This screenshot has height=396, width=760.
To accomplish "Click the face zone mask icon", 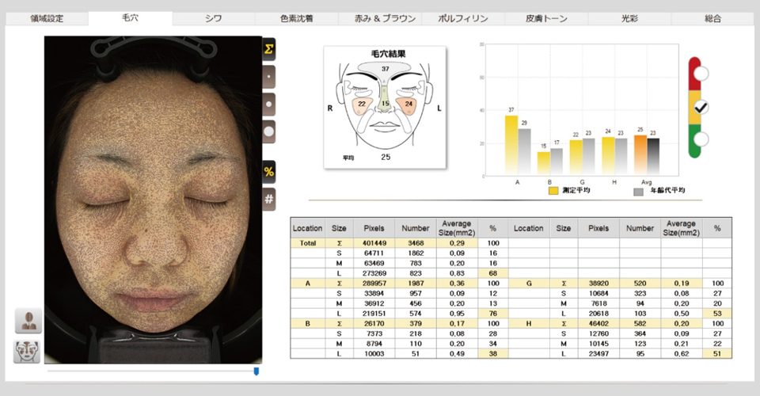I will 28,351.
